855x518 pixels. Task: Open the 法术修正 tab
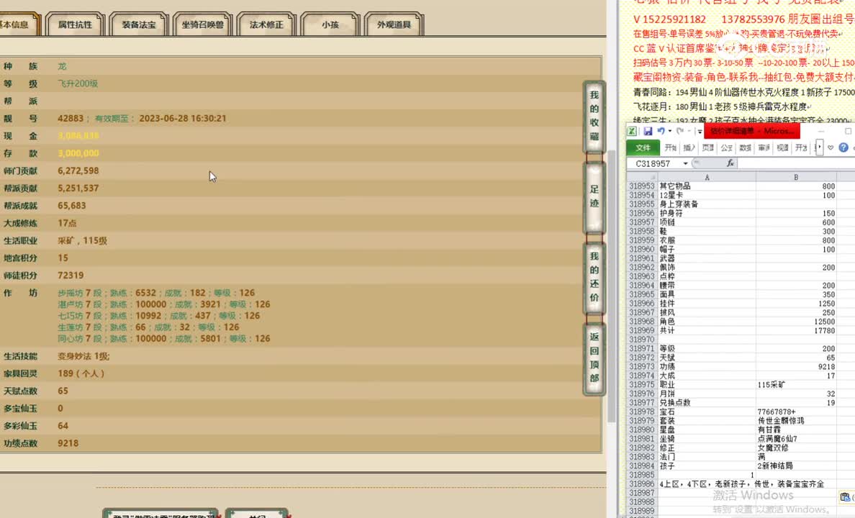(x=266, y=24)
